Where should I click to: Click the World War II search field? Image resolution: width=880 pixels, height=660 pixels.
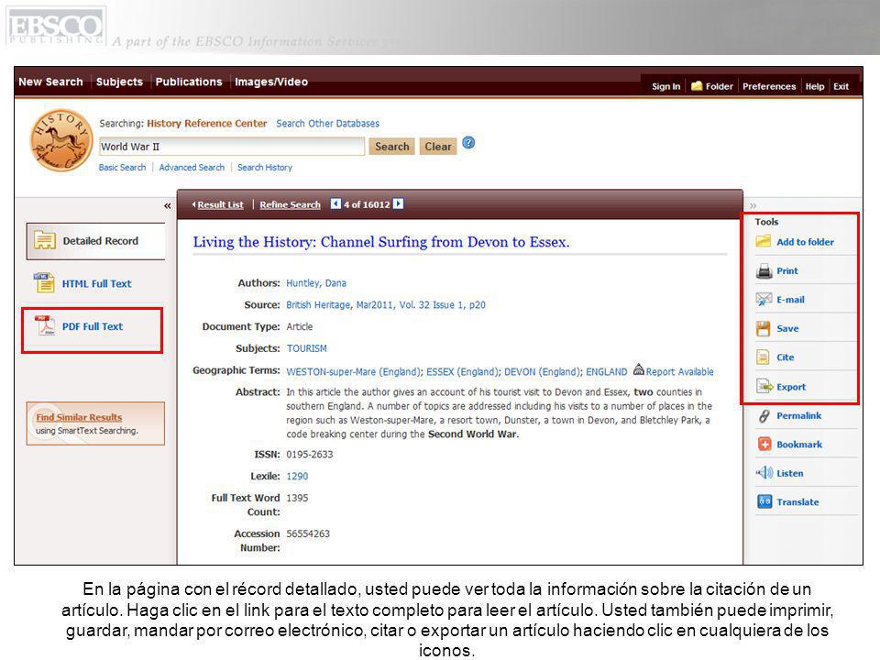(232, 147)
